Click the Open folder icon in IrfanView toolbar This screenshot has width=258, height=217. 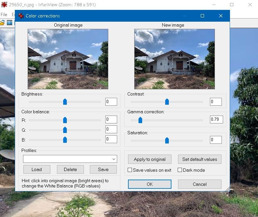coord(2,23)
